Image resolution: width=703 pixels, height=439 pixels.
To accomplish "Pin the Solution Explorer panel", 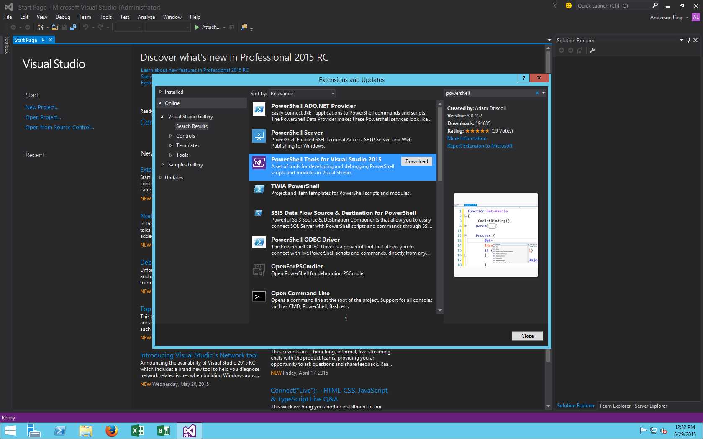I will point(688,40).
